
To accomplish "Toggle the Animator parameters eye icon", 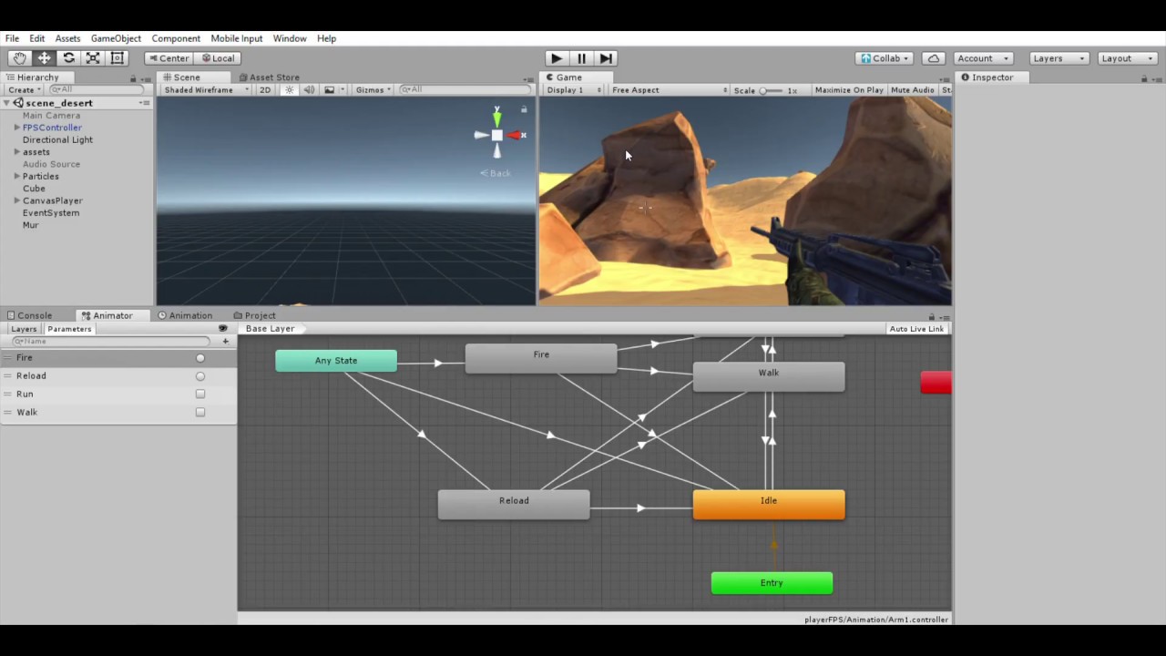I will (x=223, y=328).
